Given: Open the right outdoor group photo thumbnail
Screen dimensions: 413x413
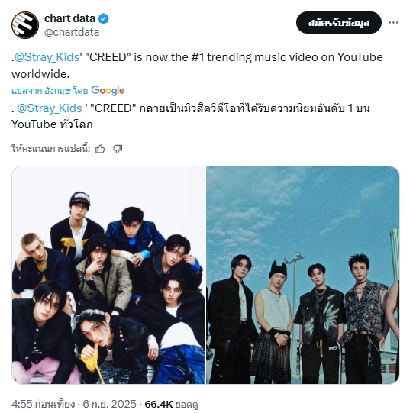Looking at the screenshot, I should coord(303,275).
